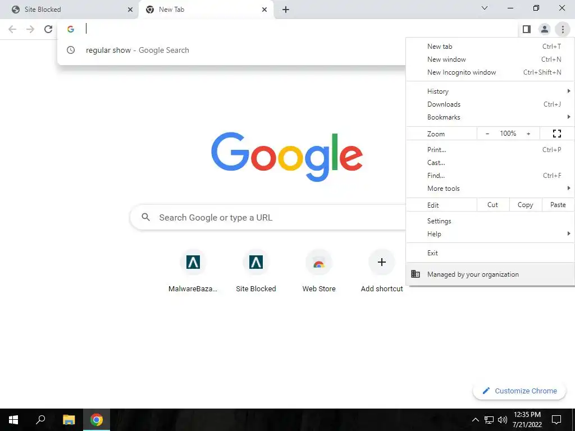This screenshot has height=431, width=575.
Task: Choose New window from the Chrome menu
Action: click(x=490, y=59)
